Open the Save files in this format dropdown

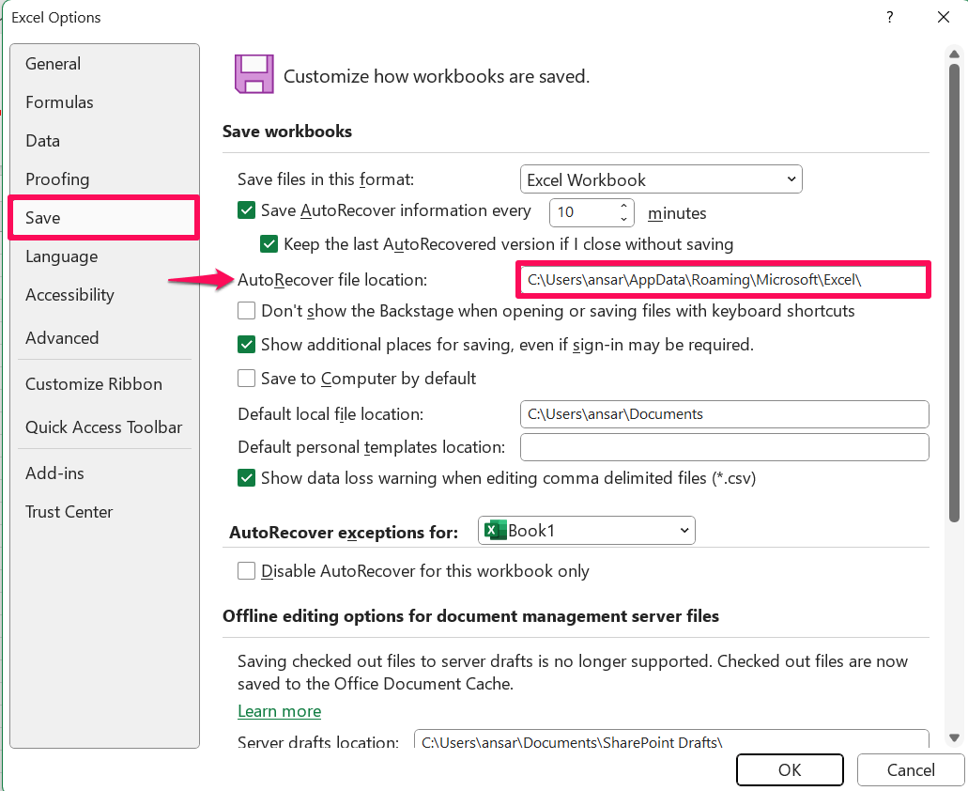pyautogui.click(x=661, y=179)
